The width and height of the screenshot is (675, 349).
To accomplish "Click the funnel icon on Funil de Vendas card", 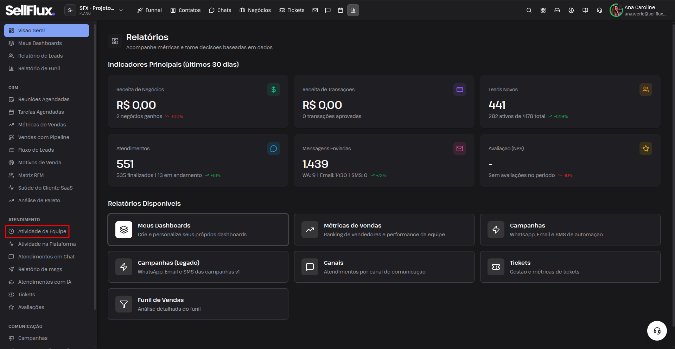I will [124, 304].
